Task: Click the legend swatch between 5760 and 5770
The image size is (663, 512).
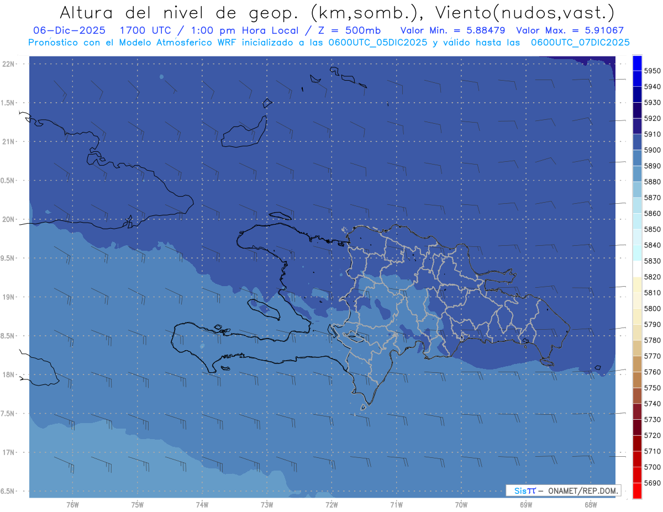Action: 637,364
